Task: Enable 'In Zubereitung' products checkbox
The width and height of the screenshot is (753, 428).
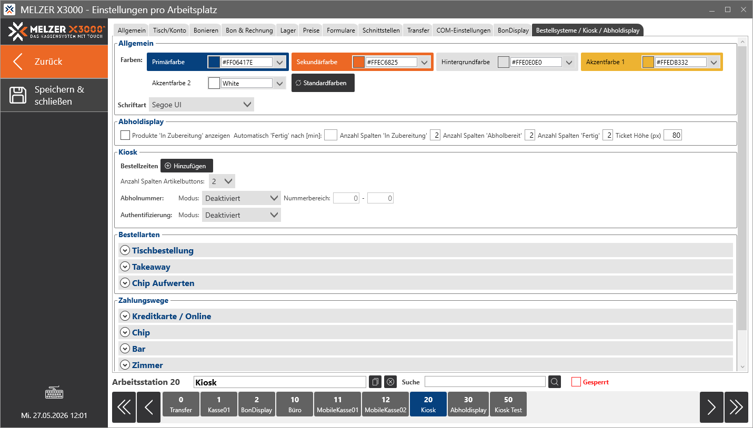Action: coord(125,136)
